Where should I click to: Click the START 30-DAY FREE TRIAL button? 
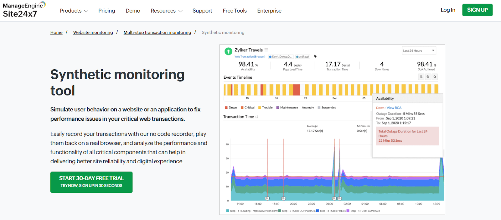(91, 182)
